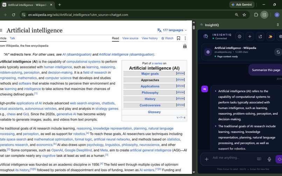Open a new browser tab

(x=59, y=5)
